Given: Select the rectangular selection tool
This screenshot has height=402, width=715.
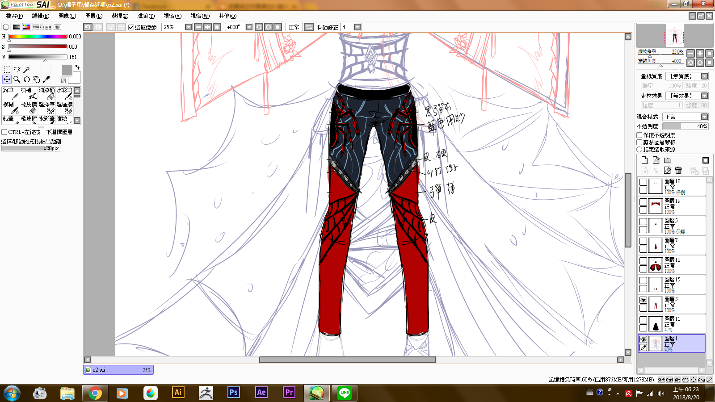Looking at the screenshot, I should point(7,69).
